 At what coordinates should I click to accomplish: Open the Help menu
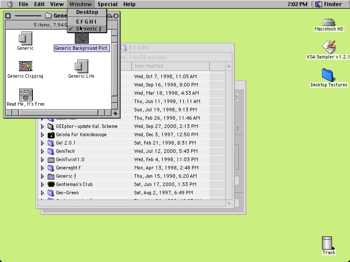129,4
